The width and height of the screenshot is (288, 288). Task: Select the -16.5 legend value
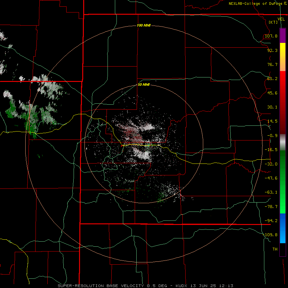271,150
